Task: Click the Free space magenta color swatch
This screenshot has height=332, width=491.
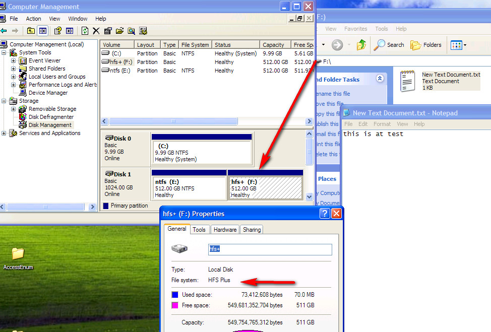Action: (x=175, y=305)
